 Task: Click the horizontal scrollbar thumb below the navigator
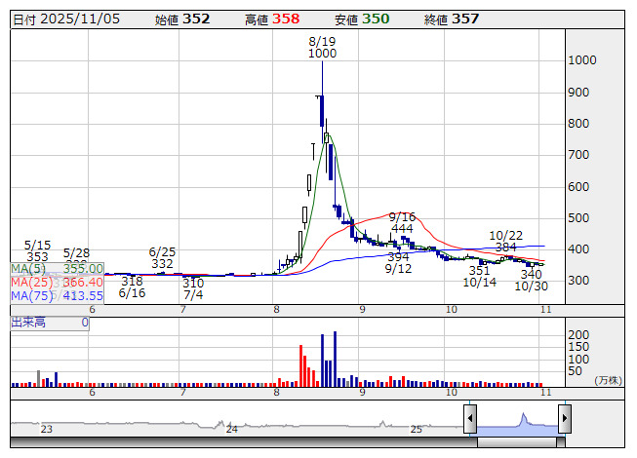517,442
